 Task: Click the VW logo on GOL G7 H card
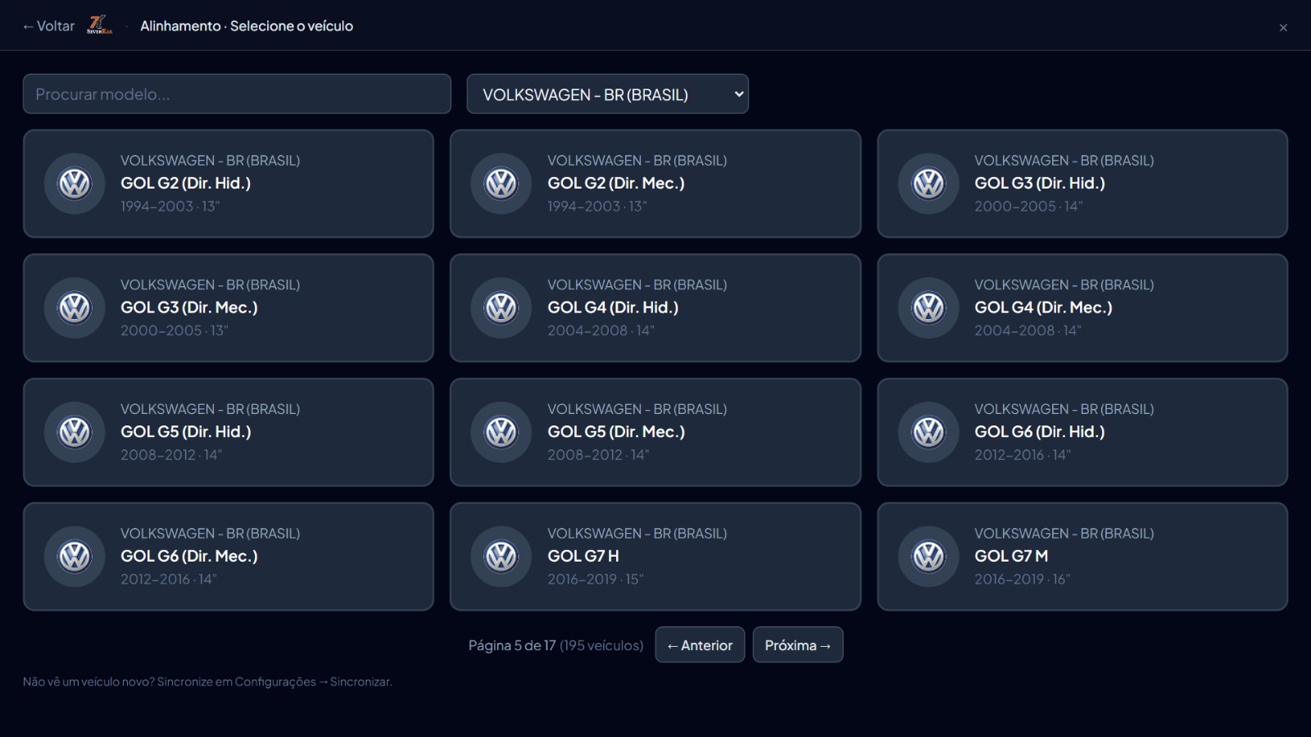click(501, 557)
